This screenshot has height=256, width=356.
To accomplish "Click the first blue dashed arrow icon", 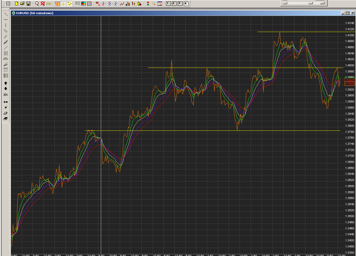I will click(103, 4).
